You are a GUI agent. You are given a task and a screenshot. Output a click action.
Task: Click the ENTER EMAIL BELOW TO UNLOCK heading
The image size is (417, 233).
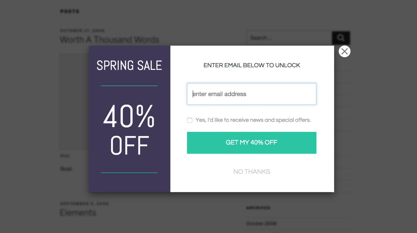252,65
